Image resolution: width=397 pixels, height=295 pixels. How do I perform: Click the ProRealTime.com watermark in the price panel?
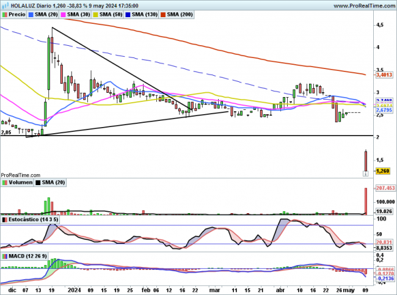click(x=20, y=175)
